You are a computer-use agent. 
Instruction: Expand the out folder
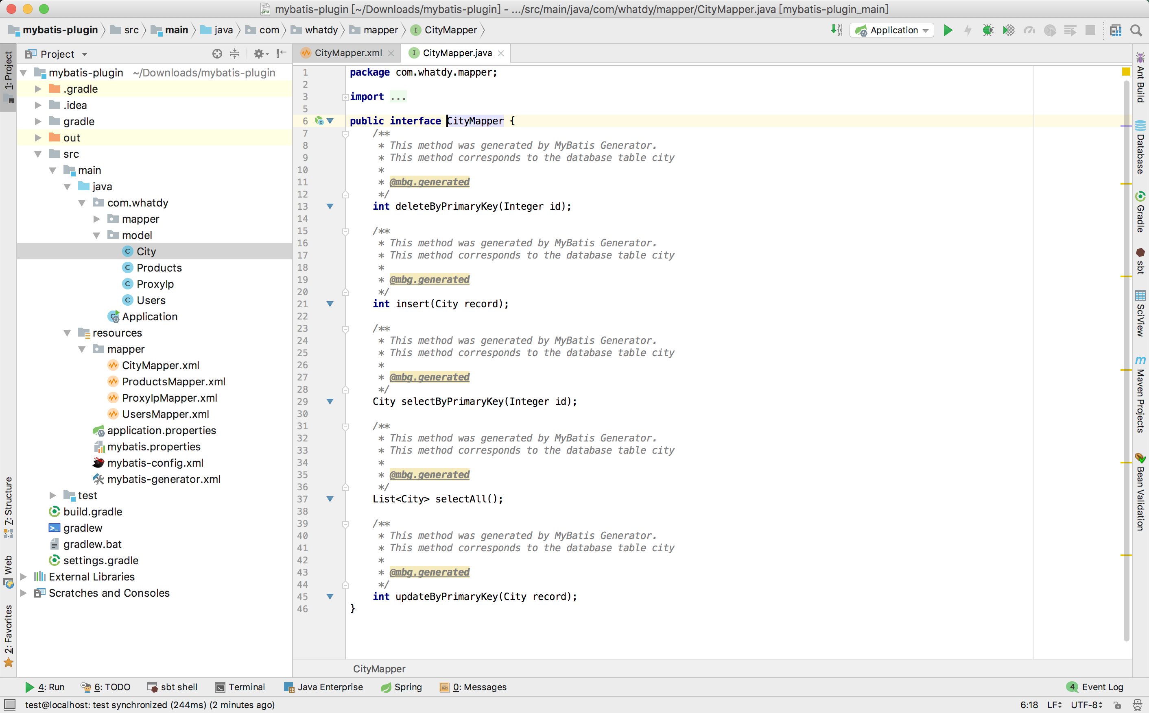tap(38, 138)
